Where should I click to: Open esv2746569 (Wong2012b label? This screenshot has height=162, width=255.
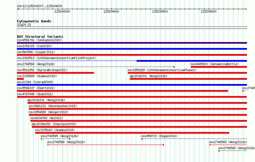(x=237, y=148)
